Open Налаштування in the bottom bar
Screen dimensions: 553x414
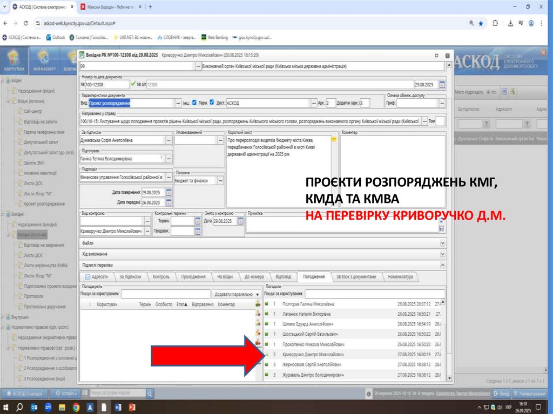pos(529,393)
